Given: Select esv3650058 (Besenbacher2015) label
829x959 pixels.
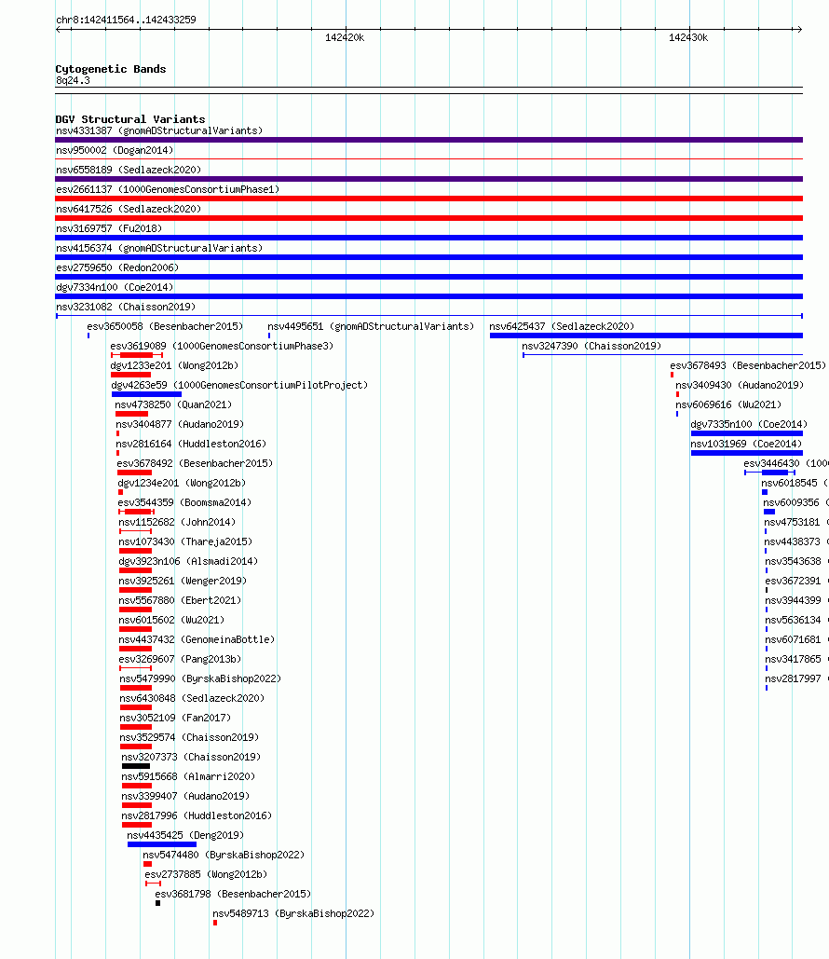Looking at the screenshot, I should click(165, 326).
